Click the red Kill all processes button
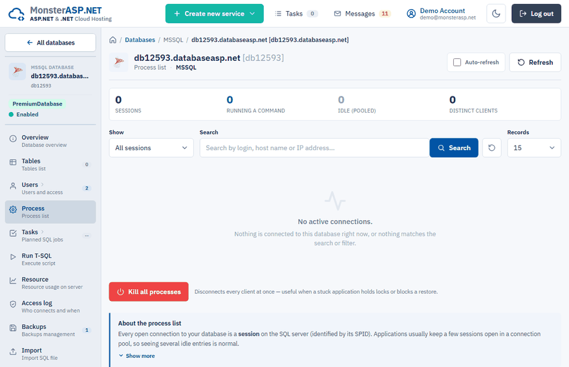The height and width of the screenshot is (367, 569). click(149, 292)
